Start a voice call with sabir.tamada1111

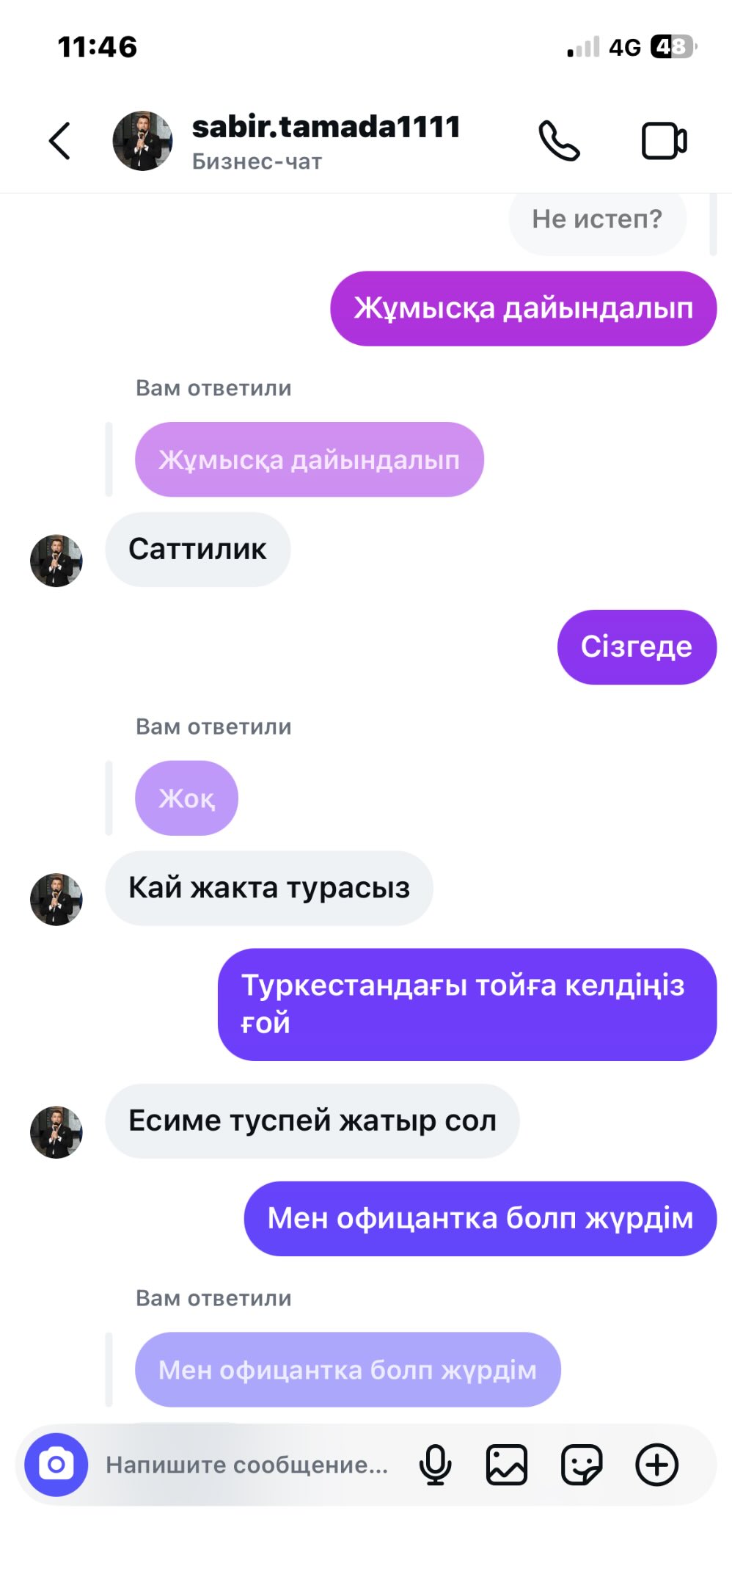[559, 141]
